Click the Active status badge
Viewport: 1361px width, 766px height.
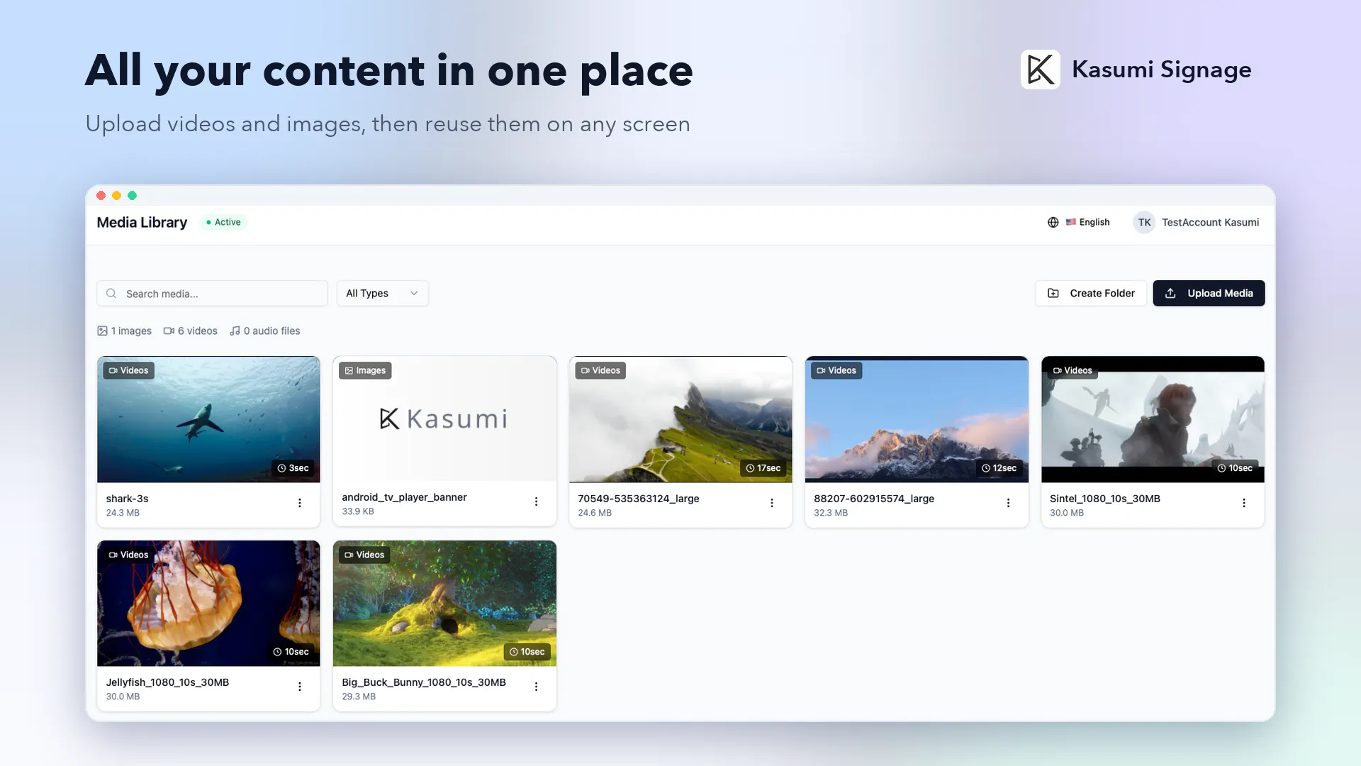pos(223,222)
